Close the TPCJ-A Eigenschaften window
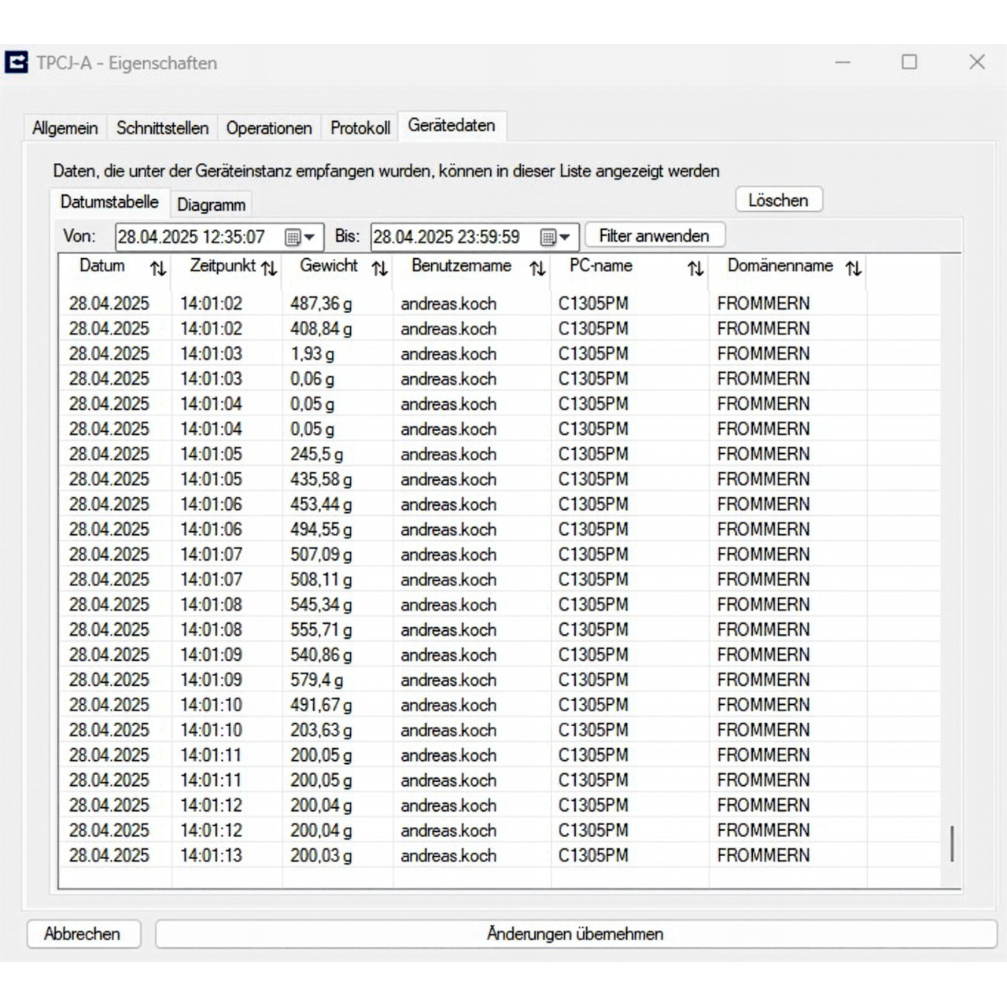This screenshot has width=1007, height=1007. pyautogui.click(x=977, y=61)
